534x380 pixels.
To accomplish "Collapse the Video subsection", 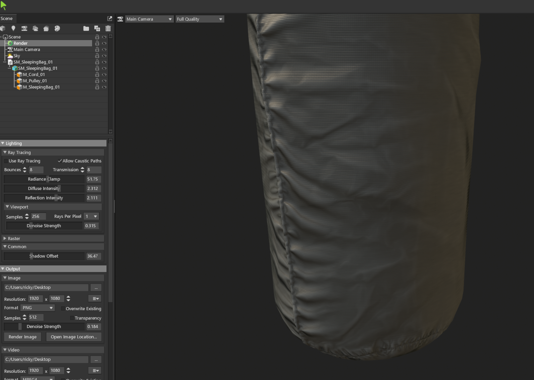I will (5, 350).
